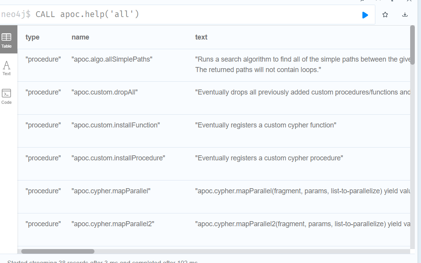
Task: Switch to Code view
Action: click(7, 97)
